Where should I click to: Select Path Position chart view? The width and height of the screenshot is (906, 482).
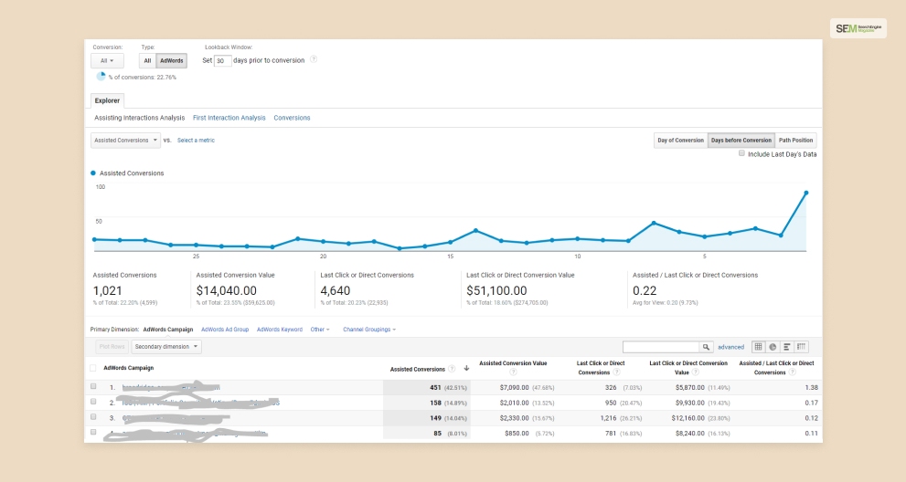795,141
